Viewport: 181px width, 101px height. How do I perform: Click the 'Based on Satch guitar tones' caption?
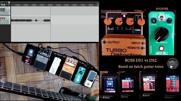[x=141, y=66]
